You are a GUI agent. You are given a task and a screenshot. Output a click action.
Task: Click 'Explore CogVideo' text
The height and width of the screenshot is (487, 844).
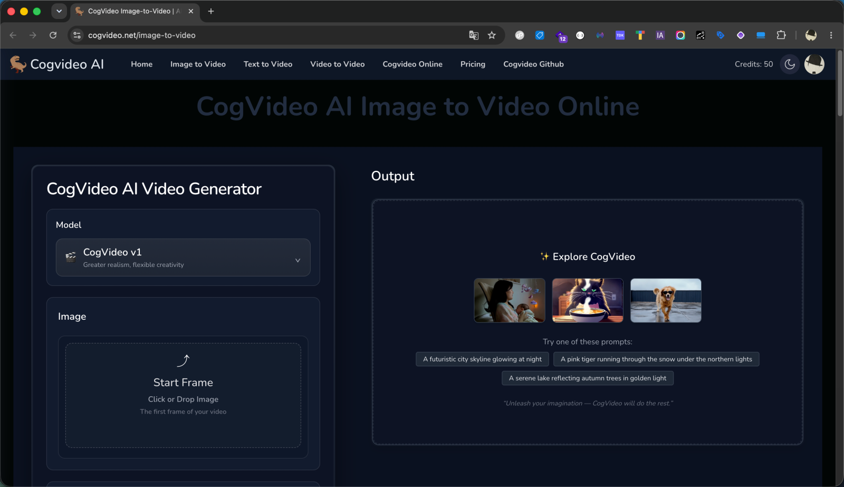click(594, 257)
